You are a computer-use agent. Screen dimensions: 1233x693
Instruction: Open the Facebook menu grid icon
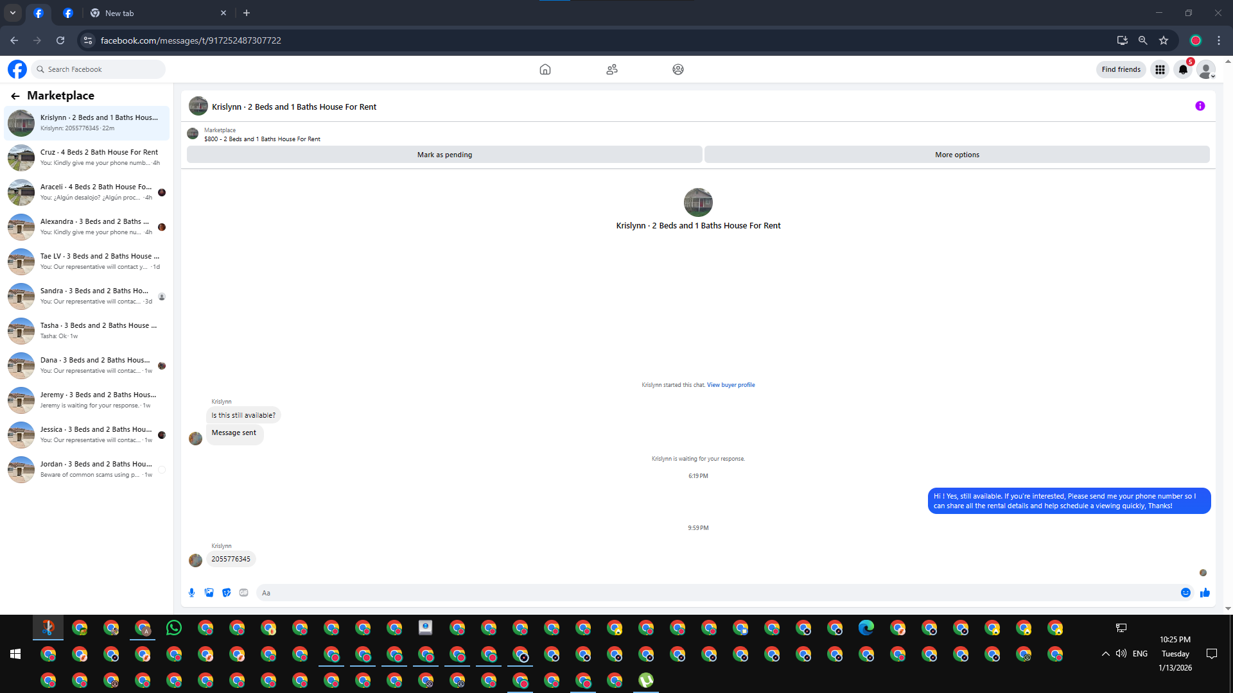click(1160, 69)
